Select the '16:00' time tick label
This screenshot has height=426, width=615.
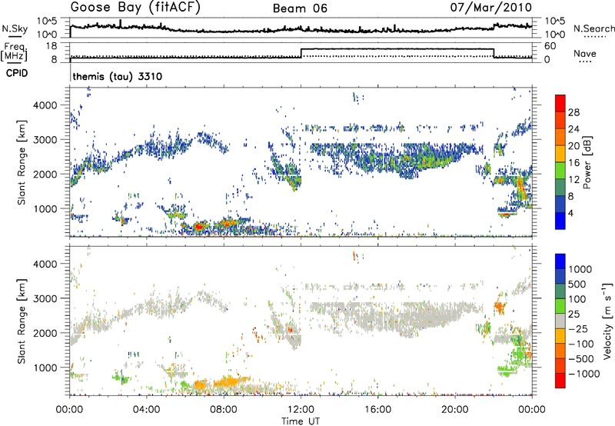377,410
